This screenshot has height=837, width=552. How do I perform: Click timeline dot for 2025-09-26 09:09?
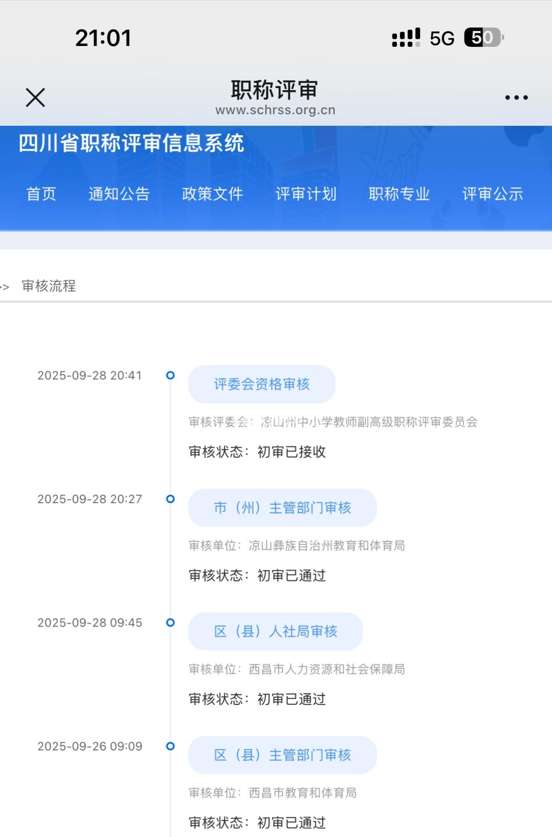point(170,746)
